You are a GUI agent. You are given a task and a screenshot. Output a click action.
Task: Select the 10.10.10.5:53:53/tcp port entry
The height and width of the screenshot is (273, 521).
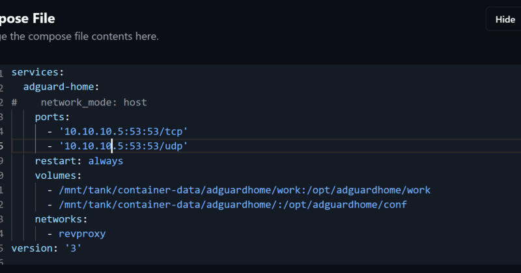(x=123, y=131)
